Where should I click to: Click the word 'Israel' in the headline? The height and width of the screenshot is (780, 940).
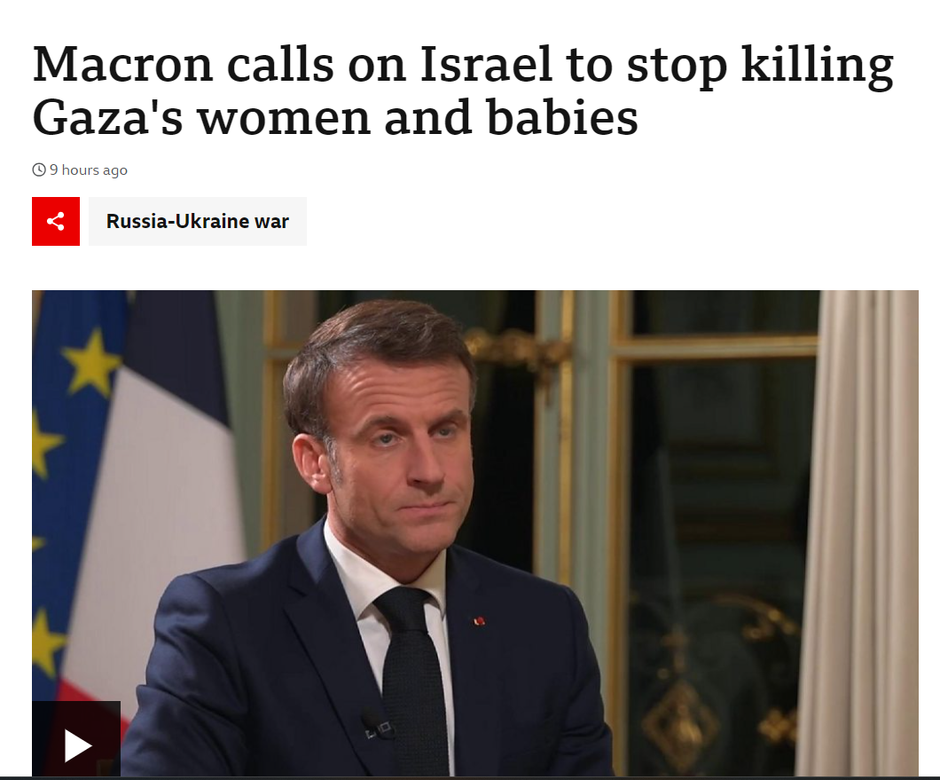pos(486,64)
